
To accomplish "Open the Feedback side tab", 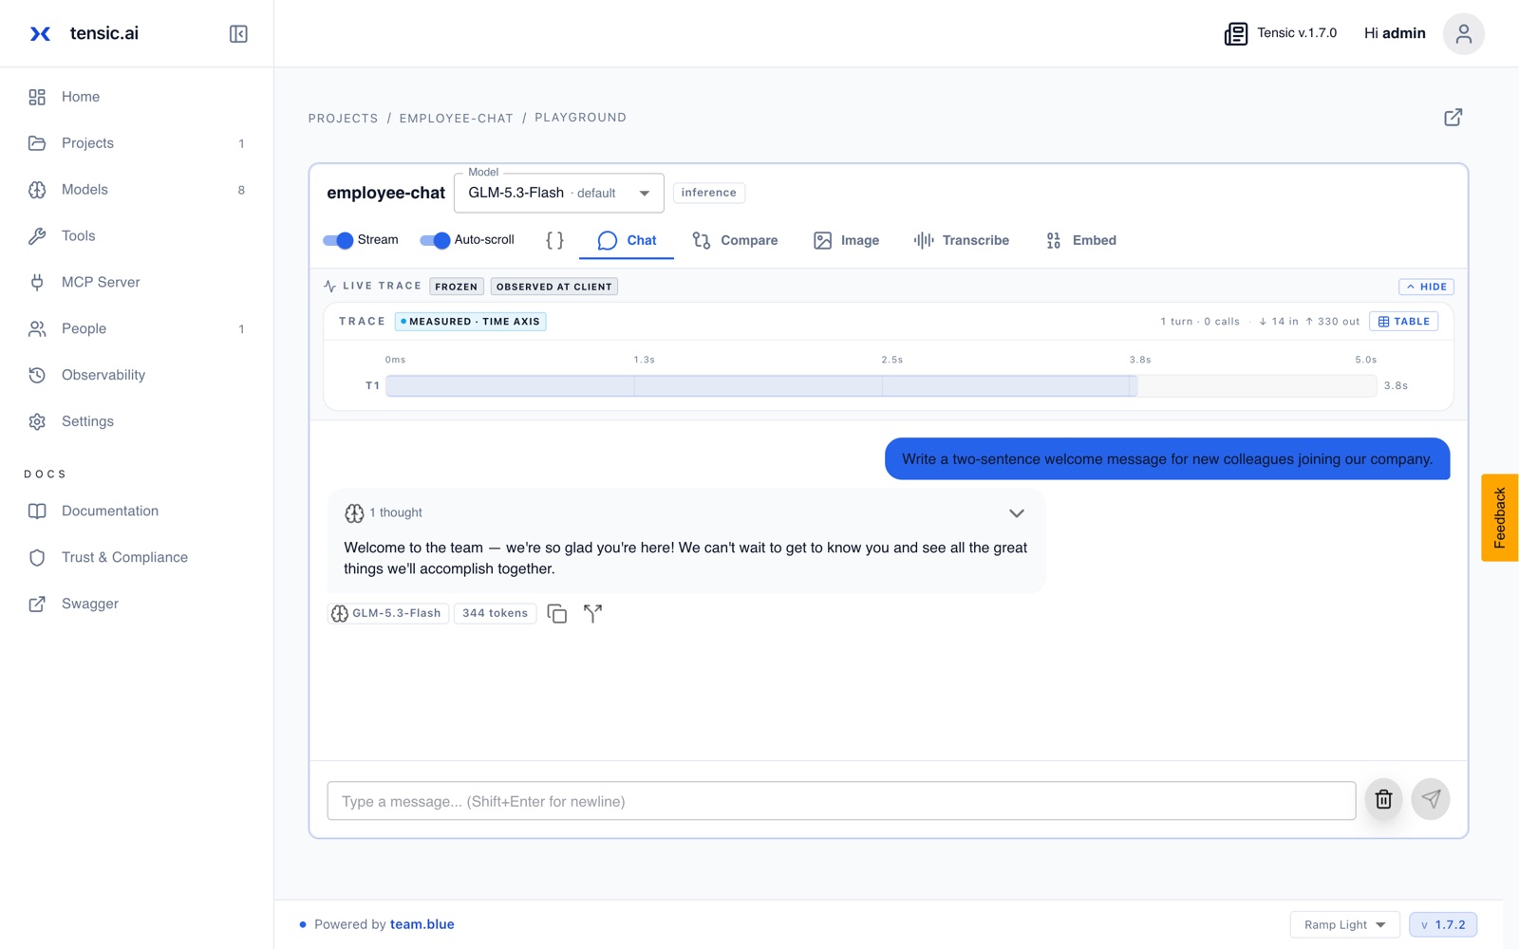I will coord(1500,518).
